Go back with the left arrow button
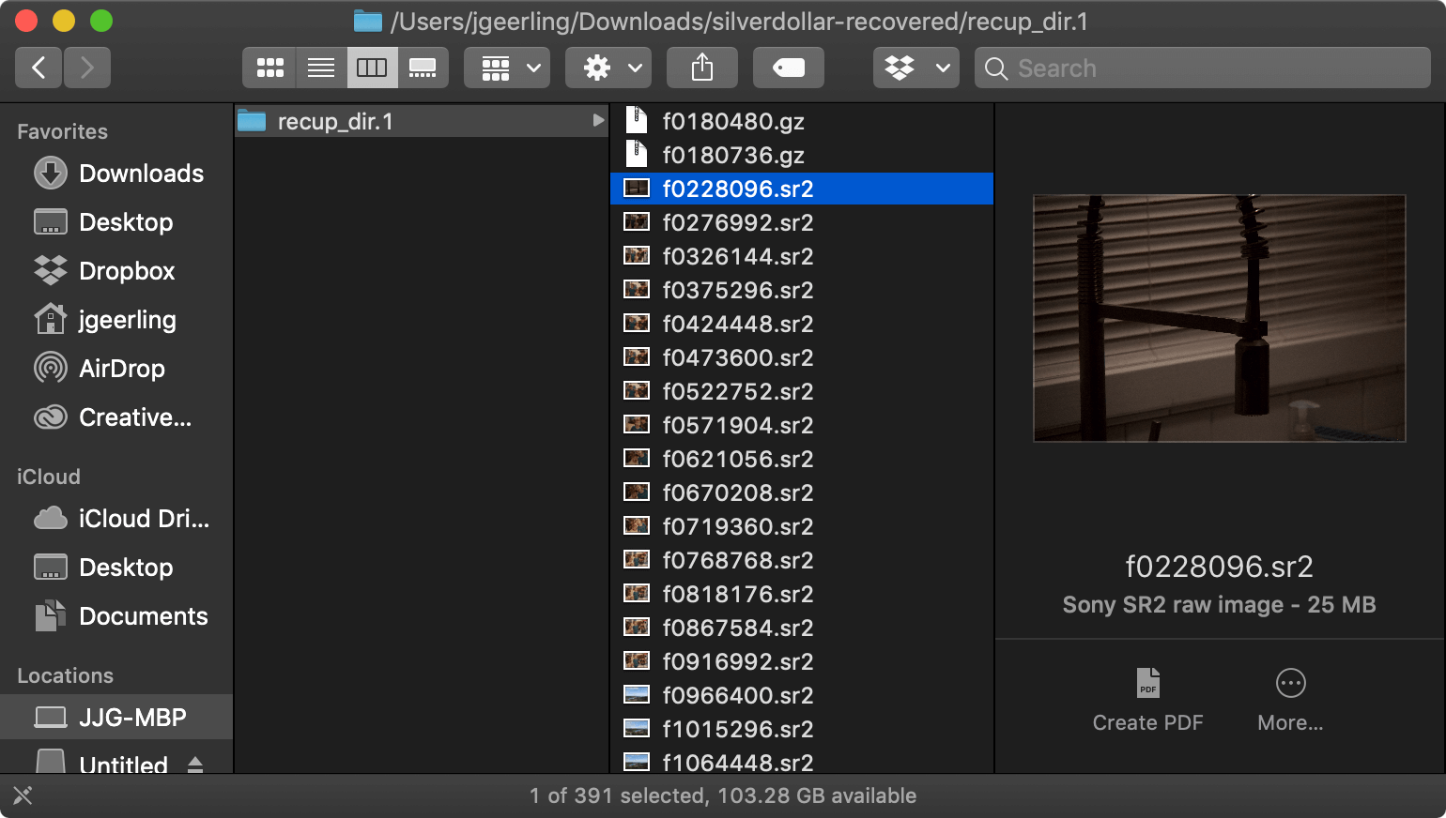The height and width of the screenshot is (818, 1446). pos(38,68)
